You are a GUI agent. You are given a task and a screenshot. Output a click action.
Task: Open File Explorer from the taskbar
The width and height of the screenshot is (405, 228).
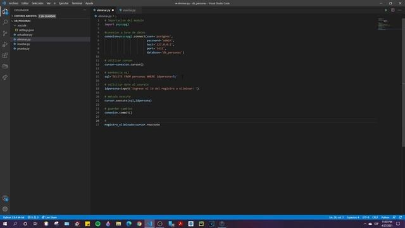pyautogui.click(x=118, y=224)
